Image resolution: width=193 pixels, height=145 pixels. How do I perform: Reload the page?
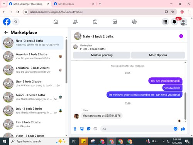point(18,12)
